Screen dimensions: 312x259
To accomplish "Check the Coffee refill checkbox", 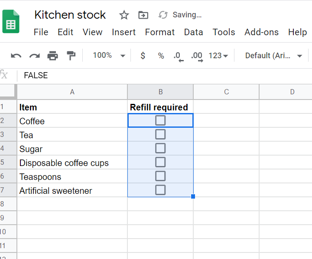I will pyautogui.click(x=160, y=120).
